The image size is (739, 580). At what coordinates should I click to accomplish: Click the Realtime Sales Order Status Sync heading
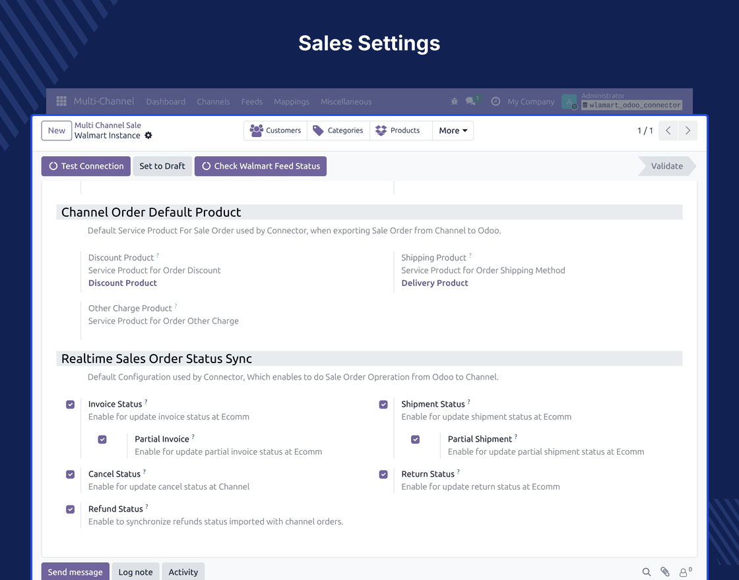[156, 359]
